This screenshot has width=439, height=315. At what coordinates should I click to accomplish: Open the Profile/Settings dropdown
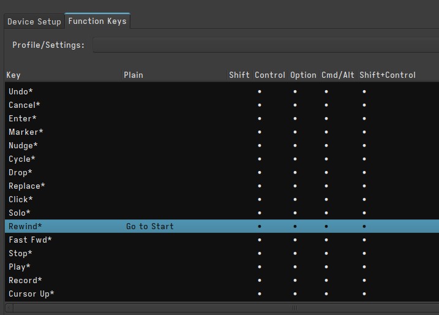pyautogui.click(x=265, y=45)
